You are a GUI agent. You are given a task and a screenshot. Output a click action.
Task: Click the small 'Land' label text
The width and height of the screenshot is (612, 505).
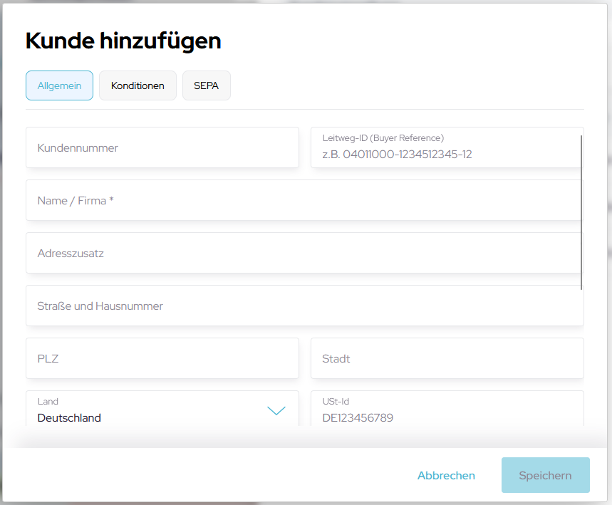tap(48, 402)
